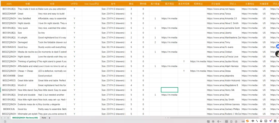
Task: Select the title cell 'Very Satisfied'
Action: [27, 19]
